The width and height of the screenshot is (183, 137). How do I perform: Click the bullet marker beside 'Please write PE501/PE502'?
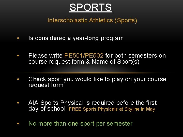(18, 56)
